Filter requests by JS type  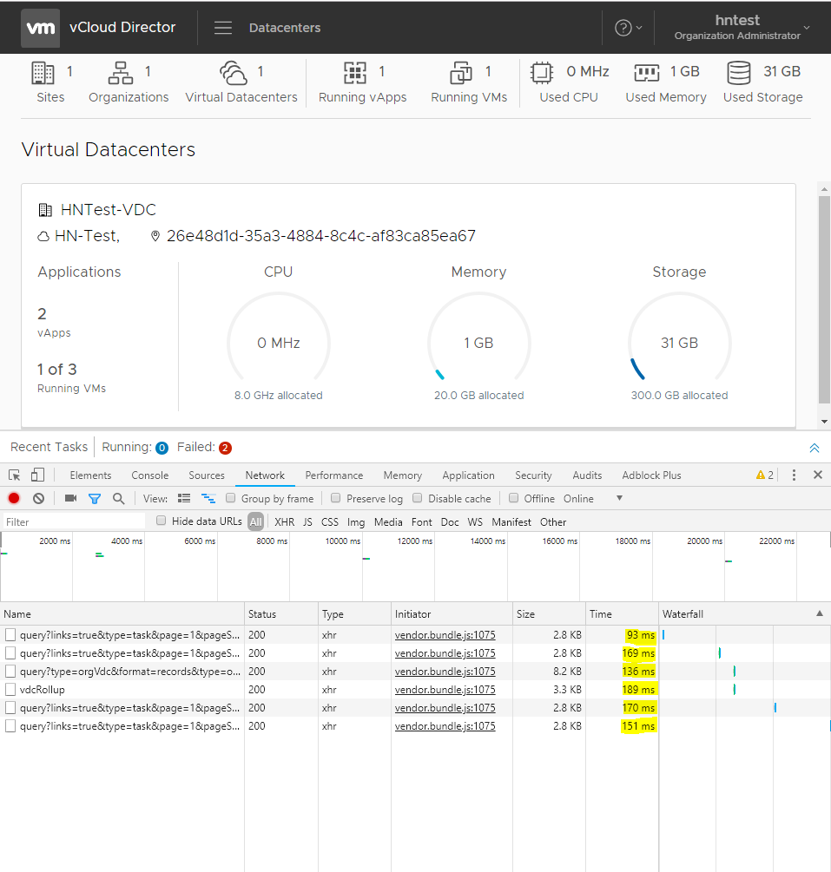[307, 521]
